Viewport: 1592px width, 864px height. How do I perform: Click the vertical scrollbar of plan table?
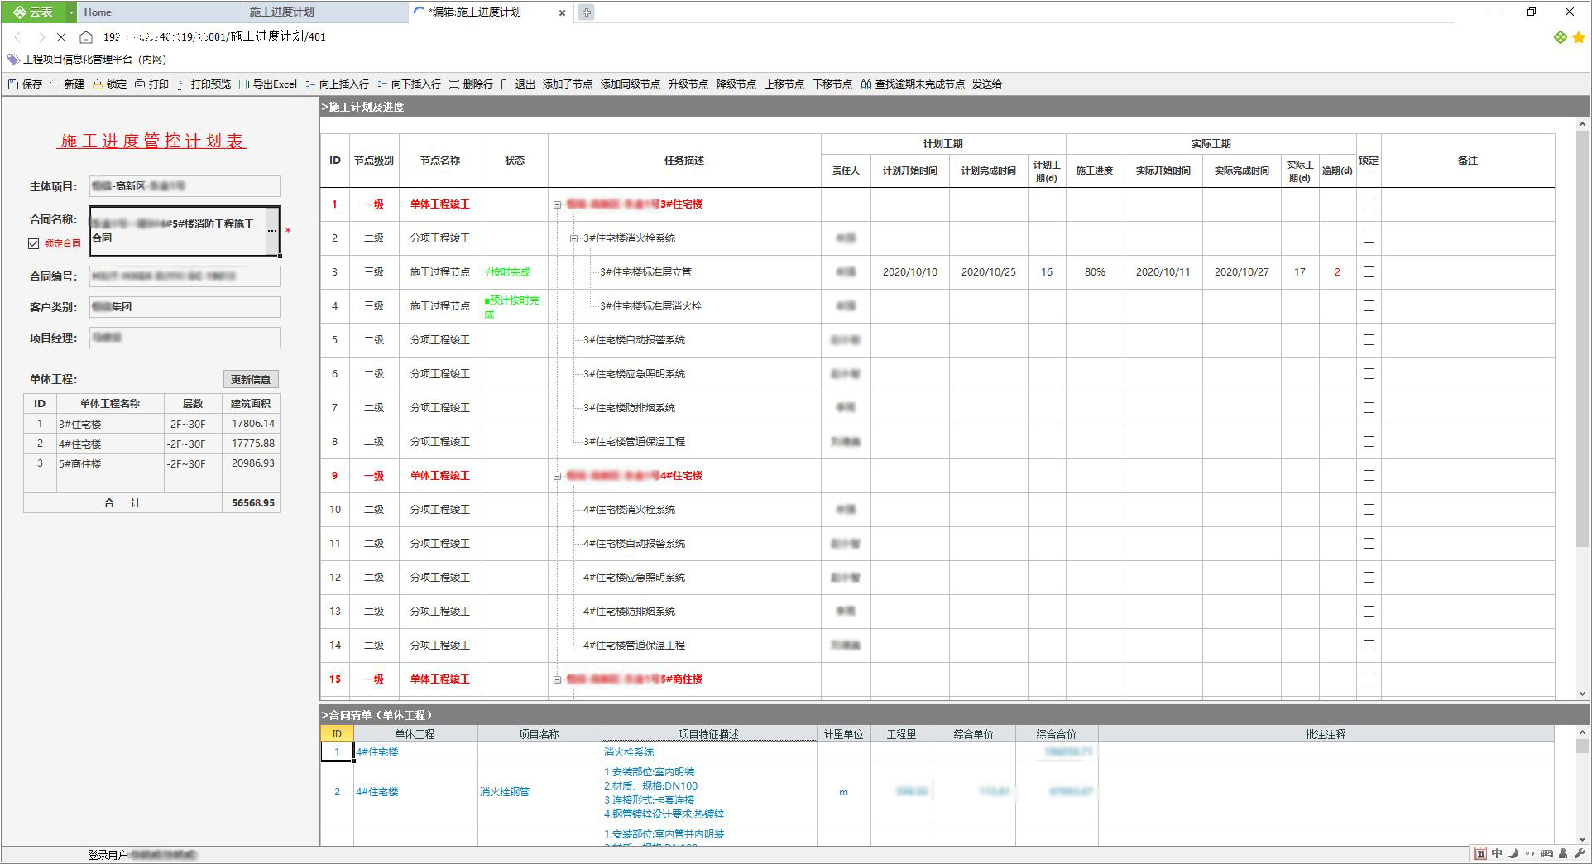[1582, 339]
